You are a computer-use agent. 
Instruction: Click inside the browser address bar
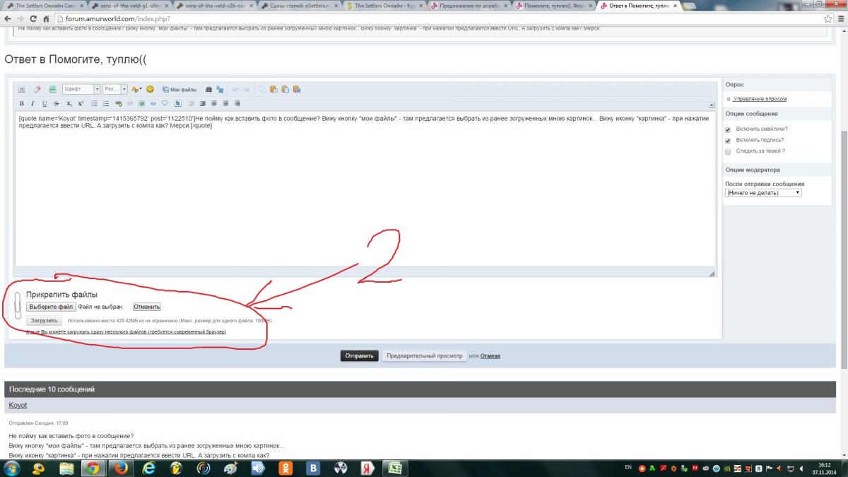click(424, 18)
